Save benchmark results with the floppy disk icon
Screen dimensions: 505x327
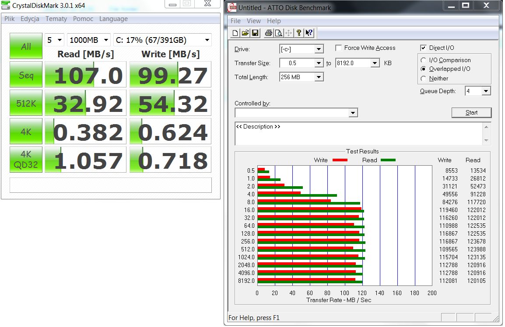coord(256,33)
